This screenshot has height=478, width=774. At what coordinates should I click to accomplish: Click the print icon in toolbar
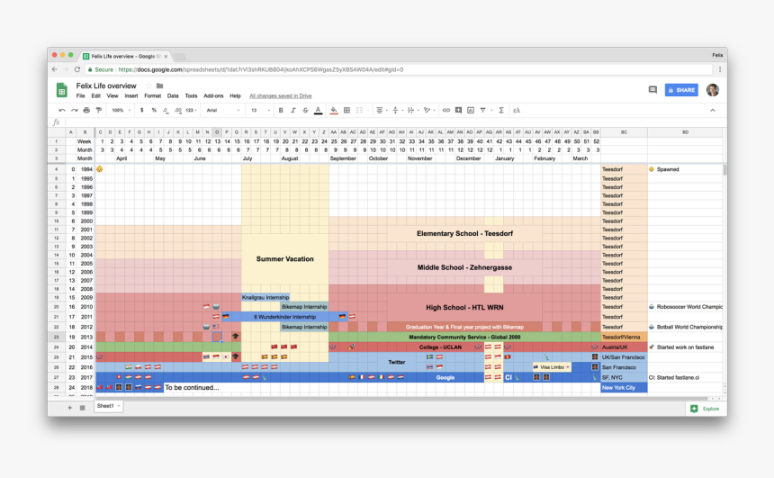coord(86,110)
